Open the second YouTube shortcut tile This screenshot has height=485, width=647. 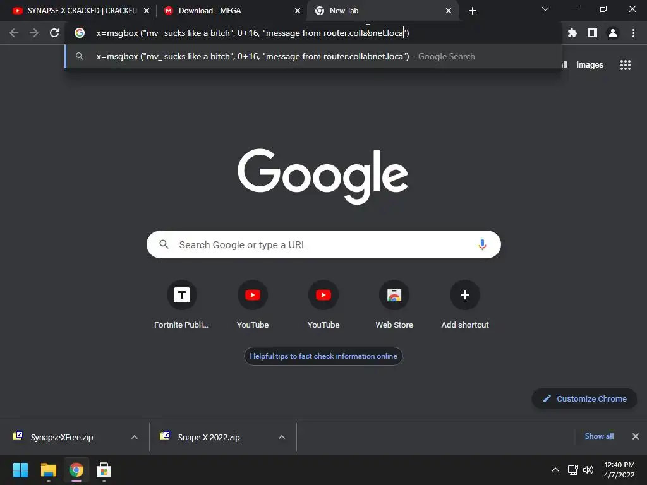click(x=323, y=305)
